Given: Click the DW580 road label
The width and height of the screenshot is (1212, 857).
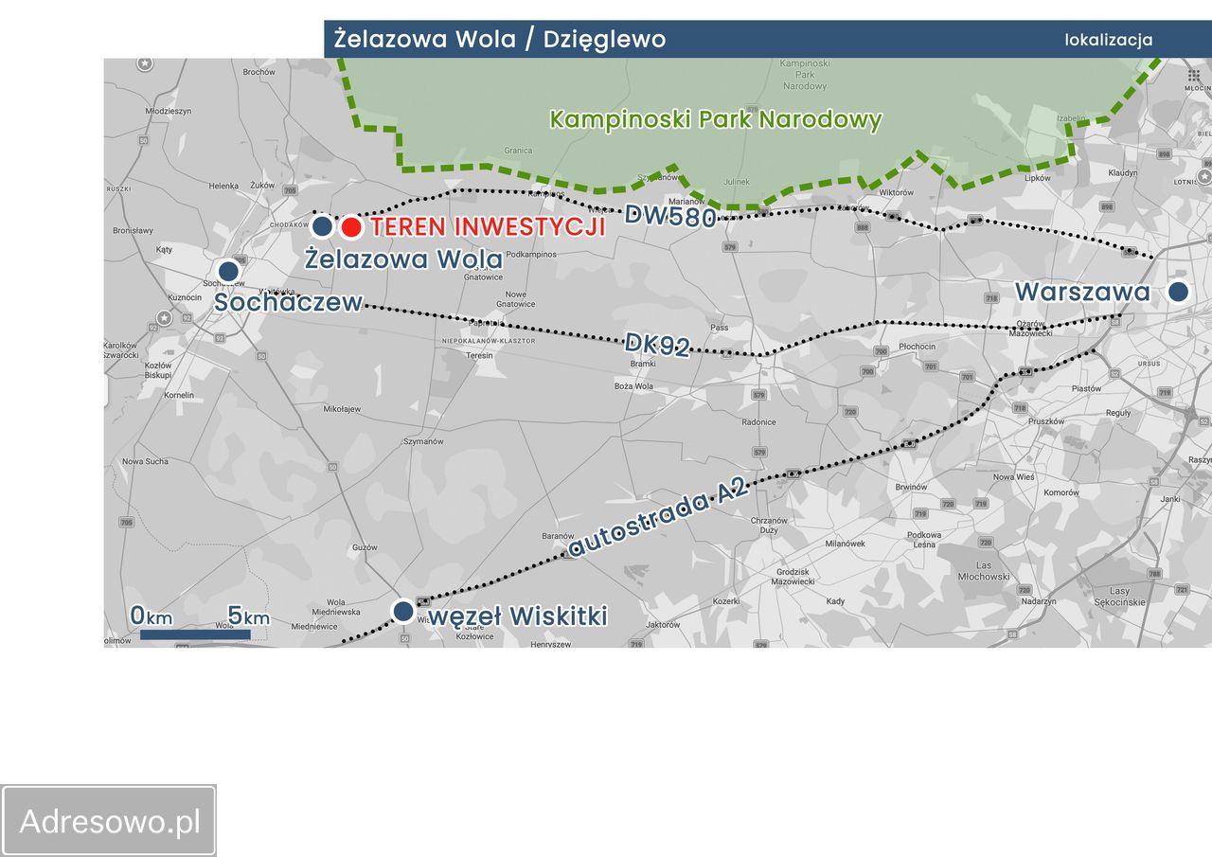Looking at the screenshot, I should [670, 216].
